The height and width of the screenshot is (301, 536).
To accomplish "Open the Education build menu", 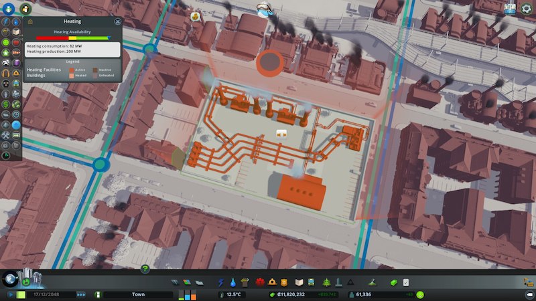I will 299,283.
